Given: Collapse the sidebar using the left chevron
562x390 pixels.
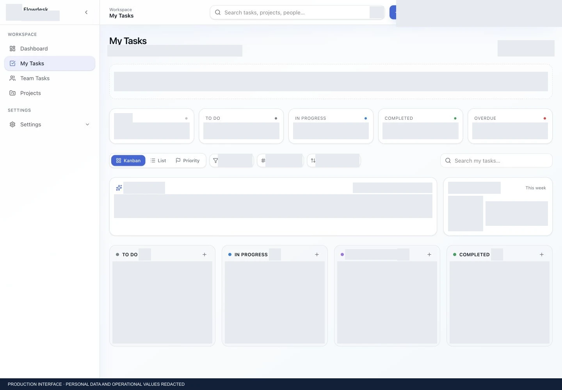Looking at the screenshot, I should (x=86, y=12).
